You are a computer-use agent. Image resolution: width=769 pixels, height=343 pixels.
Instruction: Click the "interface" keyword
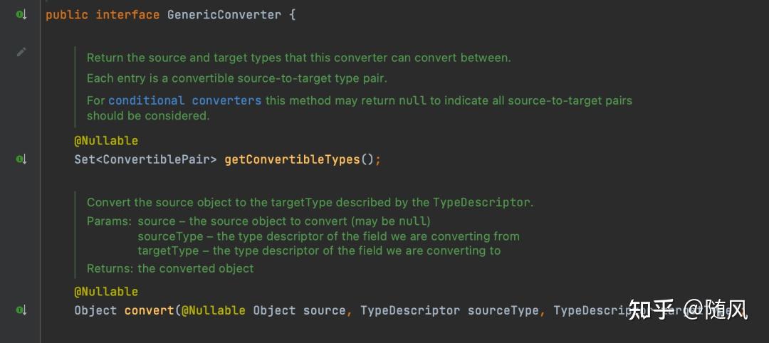click(127, 14)
